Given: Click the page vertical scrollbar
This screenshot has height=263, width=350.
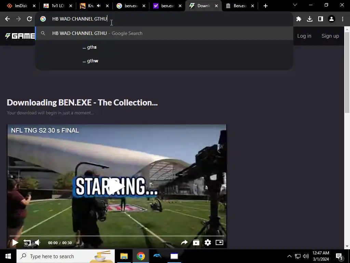Looking at the screenshot, I should coord(347,72).
